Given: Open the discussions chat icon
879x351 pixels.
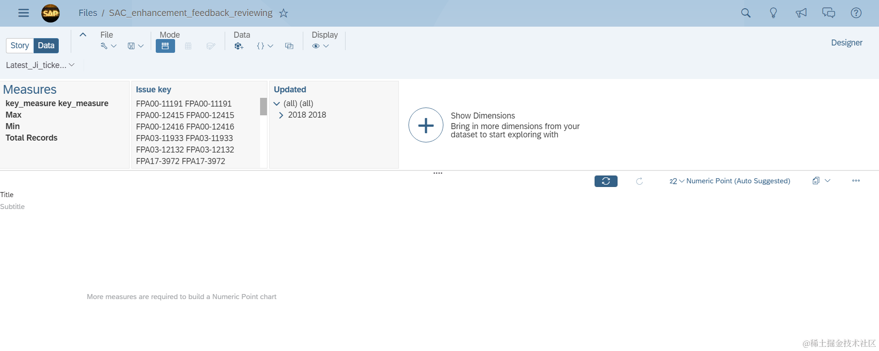Looking at the screenshot, I should 828,13.
